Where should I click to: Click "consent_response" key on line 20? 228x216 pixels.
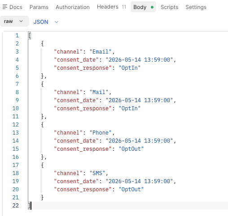pyautogui.click(x=83, y=189)
